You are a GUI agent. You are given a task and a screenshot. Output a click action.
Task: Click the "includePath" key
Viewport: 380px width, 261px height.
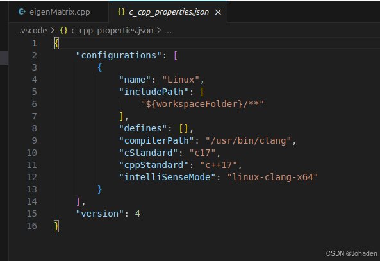[154, 92]
